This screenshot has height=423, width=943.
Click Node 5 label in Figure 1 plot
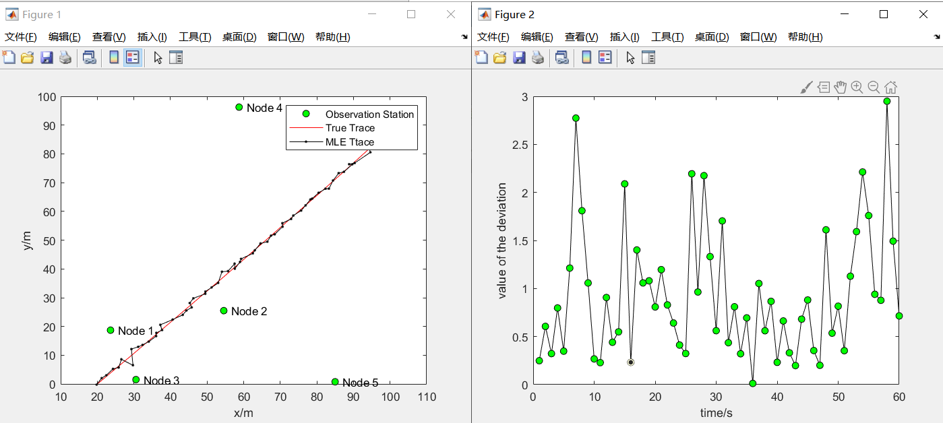(360, 383)
